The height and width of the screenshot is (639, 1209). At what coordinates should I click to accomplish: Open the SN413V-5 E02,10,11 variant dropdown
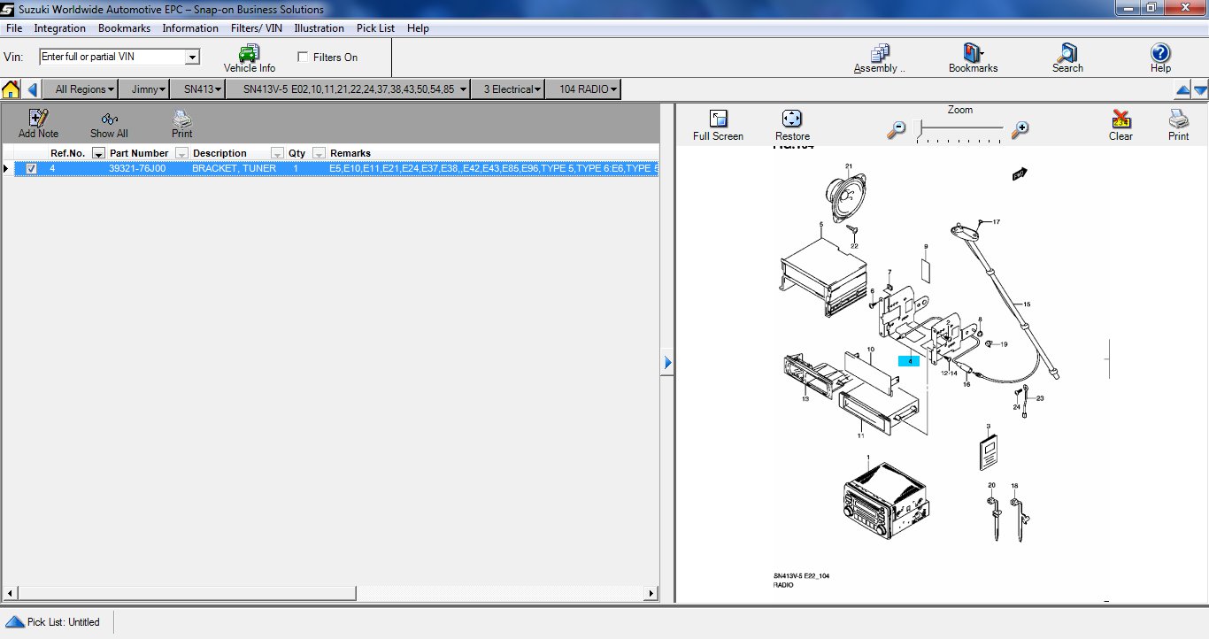click(x=349, y=89)
